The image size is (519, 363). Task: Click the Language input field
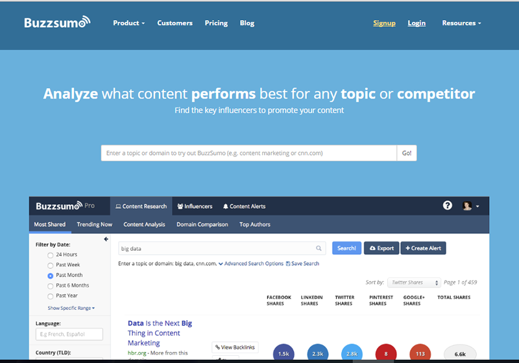coord(69,334)
